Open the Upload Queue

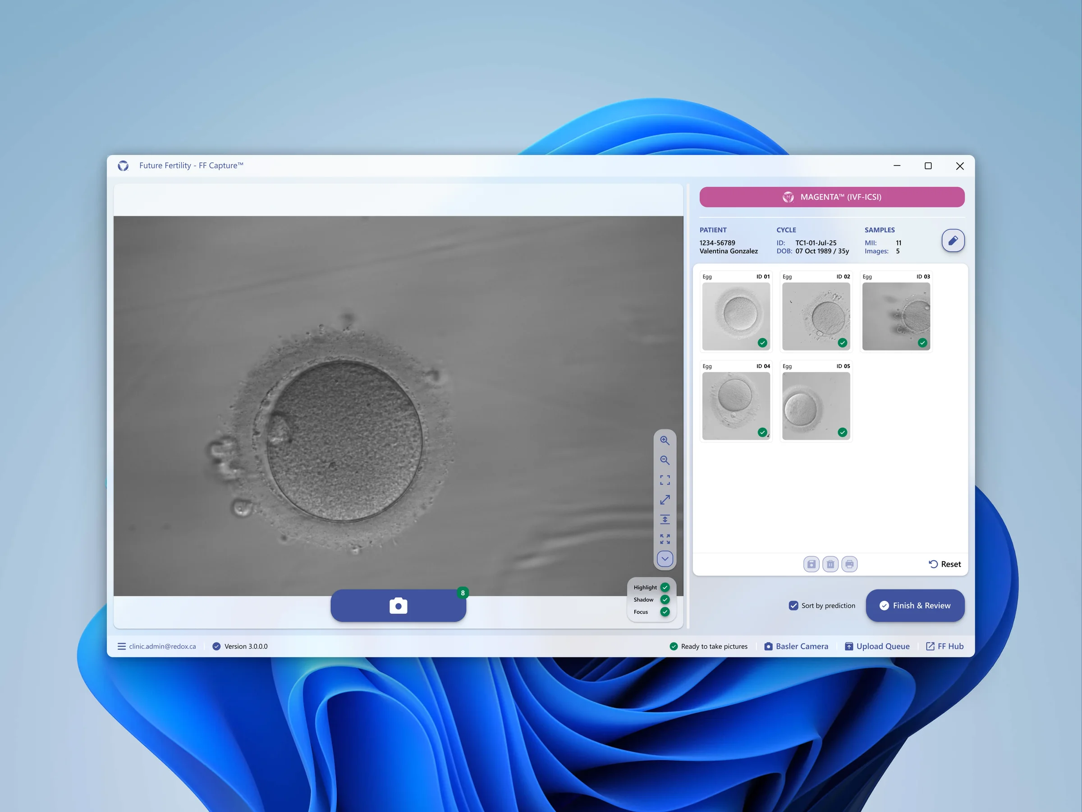[x=877, y=646]
